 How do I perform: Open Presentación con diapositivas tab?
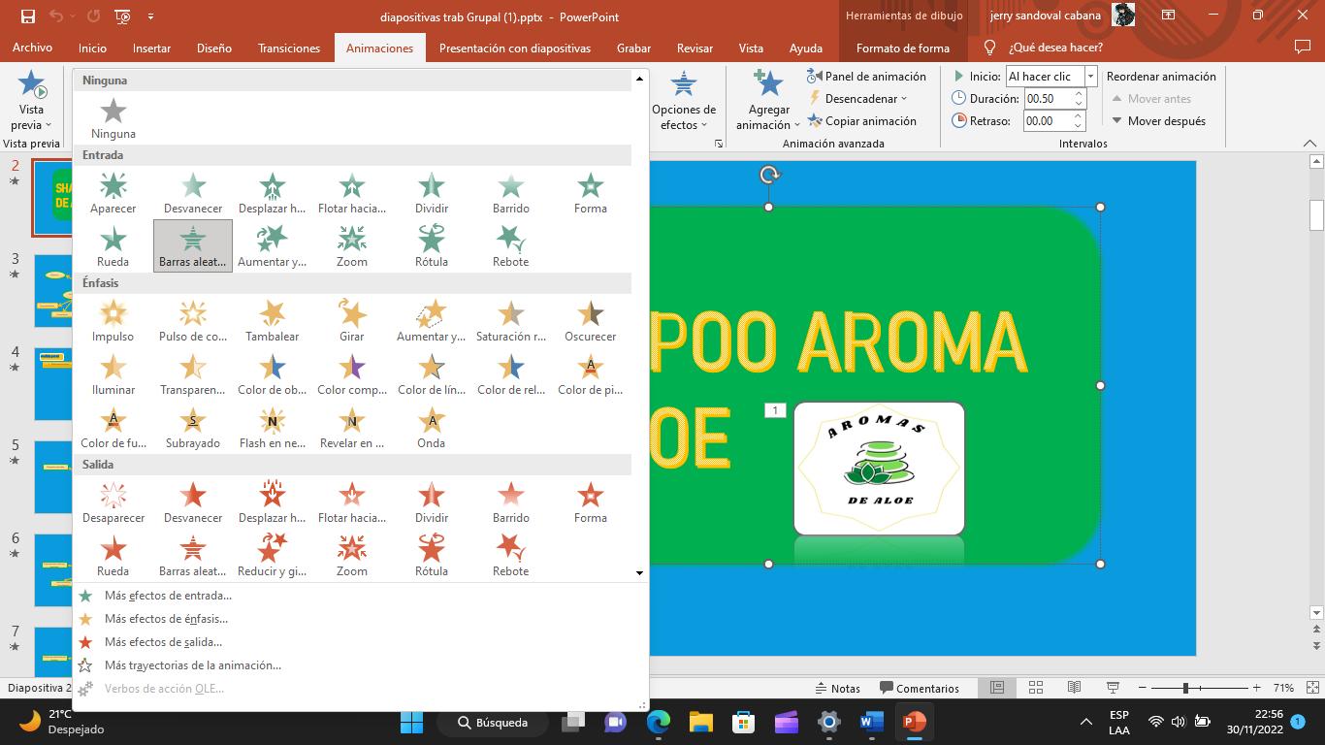515,48
